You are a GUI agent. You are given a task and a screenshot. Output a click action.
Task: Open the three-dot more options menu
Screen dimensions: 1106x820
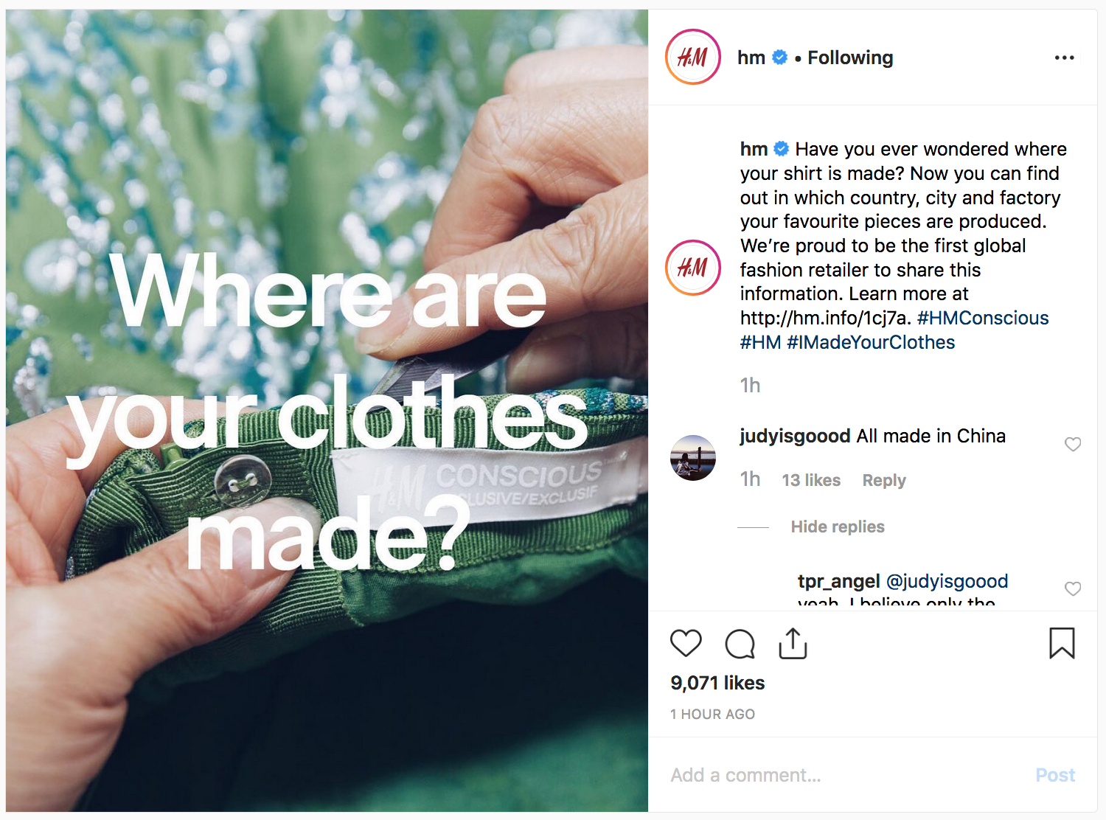click(1064, 58)
